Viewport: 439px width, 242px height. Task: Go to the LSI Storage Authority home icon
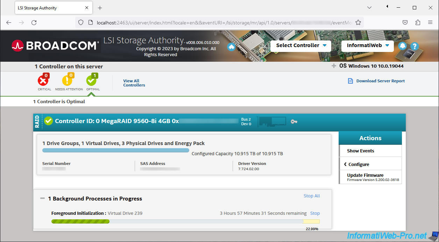click(x=231, y=47)
